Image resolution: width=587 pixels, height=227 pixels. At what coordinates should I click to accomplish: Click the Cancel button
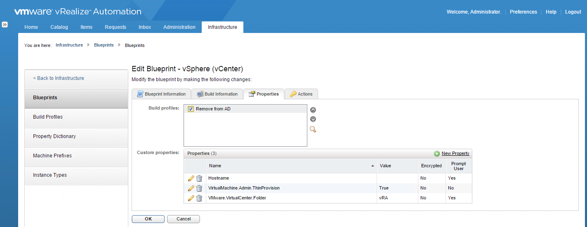pyautogui.click(x=184, y=219)
